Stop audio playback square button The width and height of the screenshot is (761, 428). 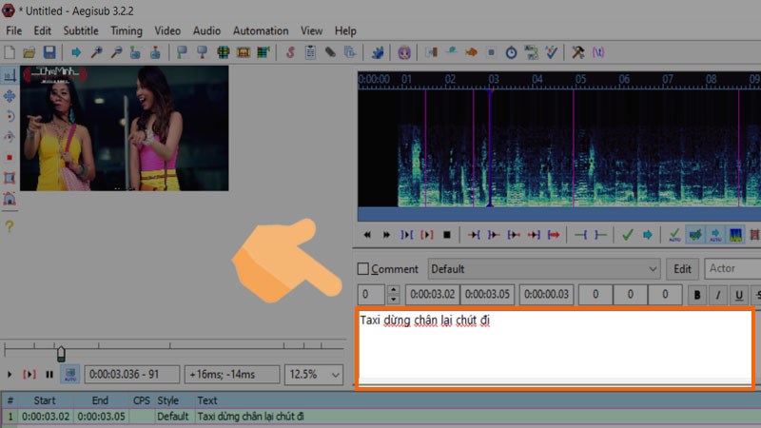(x=447, y=235)
